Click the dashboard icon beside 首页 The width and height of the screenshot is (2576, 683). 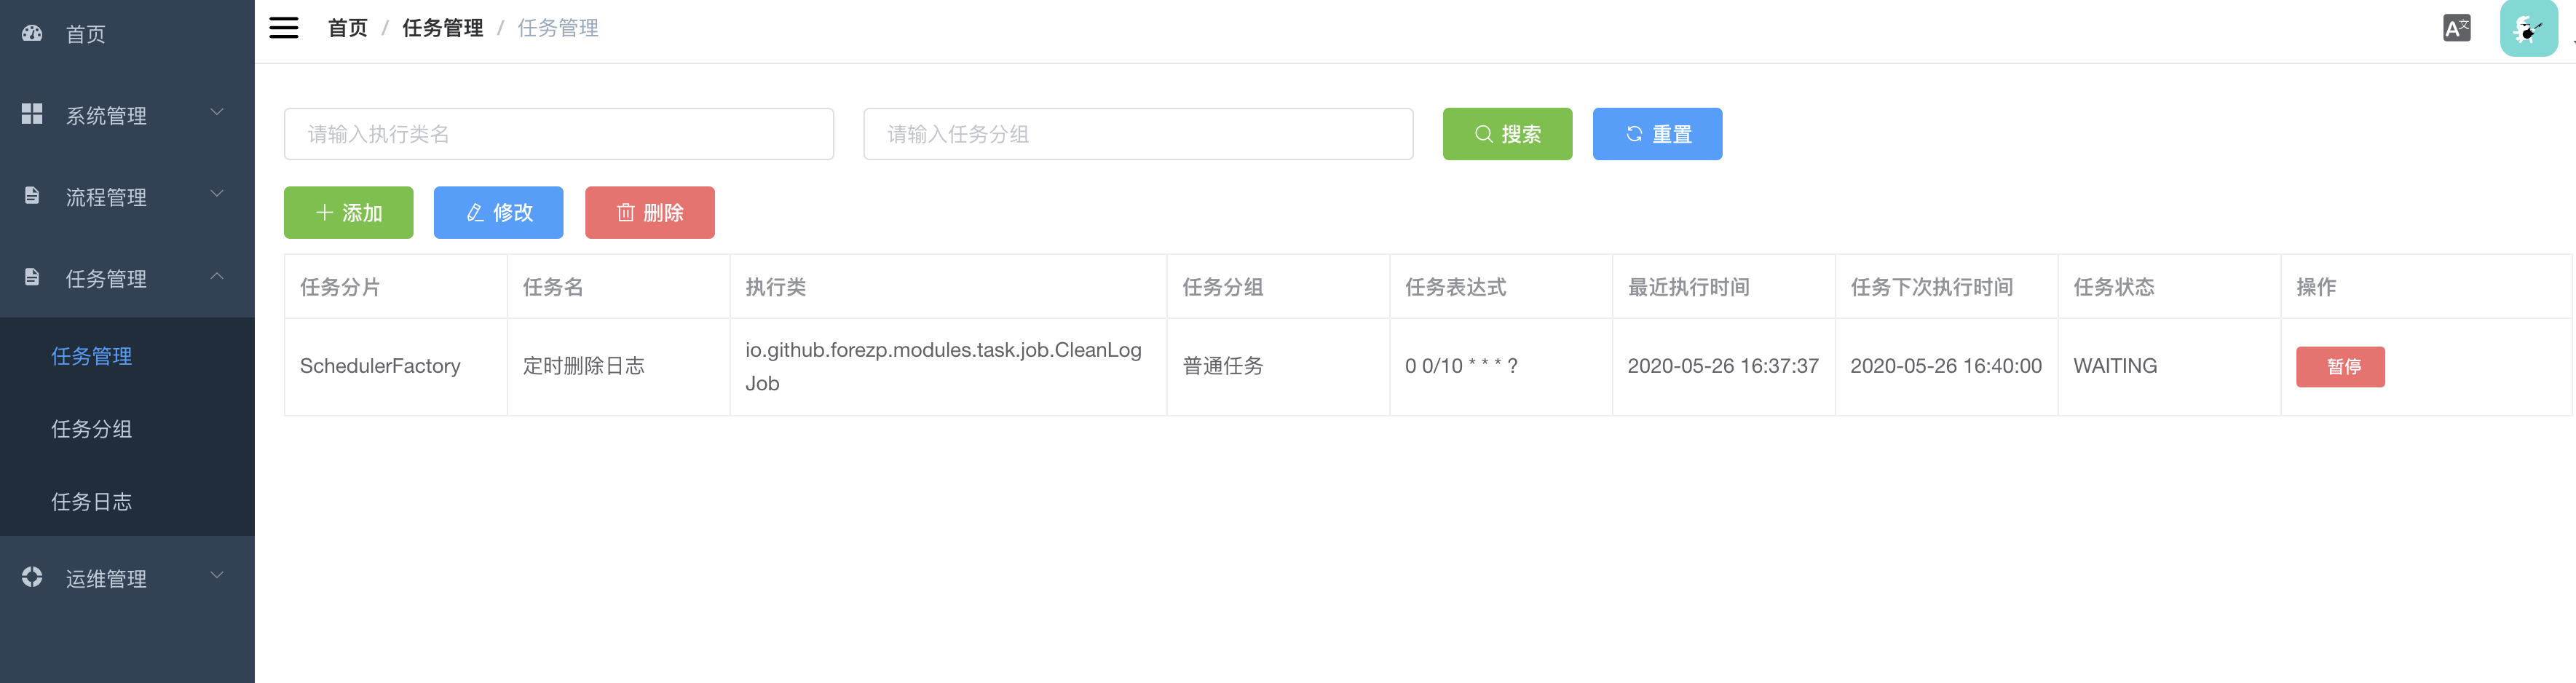32,33
